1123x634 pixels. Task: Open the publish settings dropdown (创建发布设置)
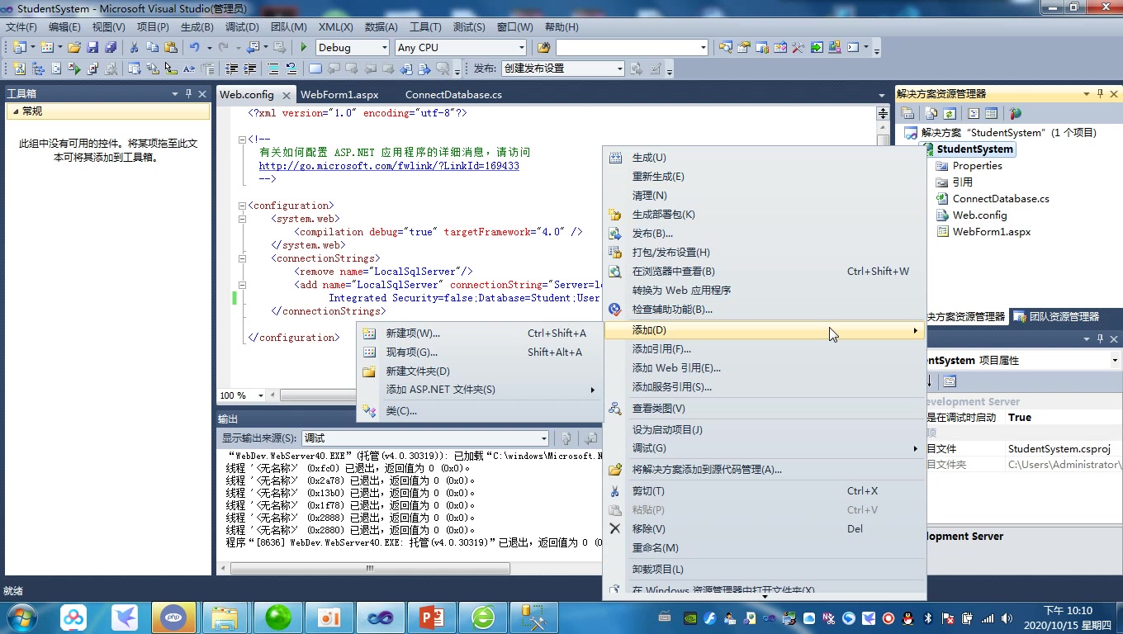click(619, 69)
